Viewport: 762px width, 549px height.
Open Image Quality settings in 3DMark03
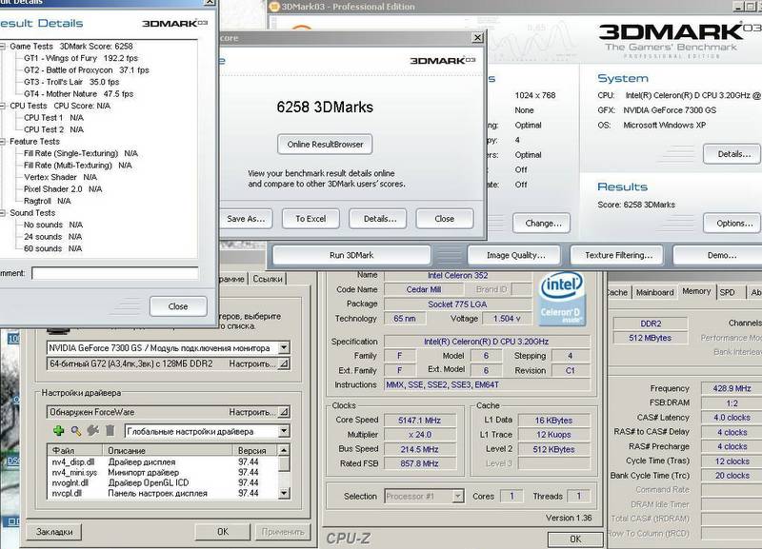(515, 255)
